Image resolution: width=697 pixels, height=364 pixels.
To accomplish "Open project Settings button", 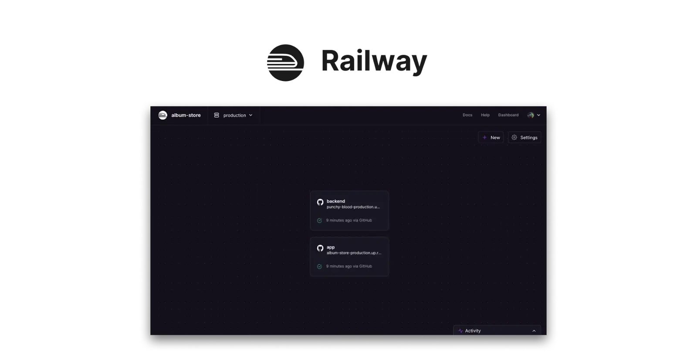I will (x=524, y=138).
